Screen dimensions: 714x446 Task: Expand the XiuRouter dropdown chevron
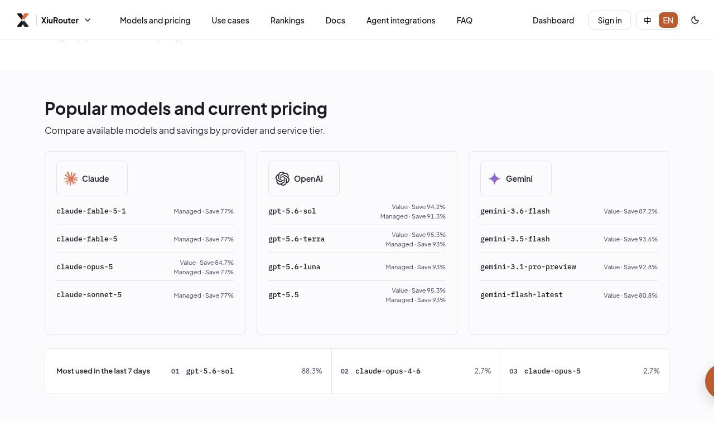[x=88, y=20]
